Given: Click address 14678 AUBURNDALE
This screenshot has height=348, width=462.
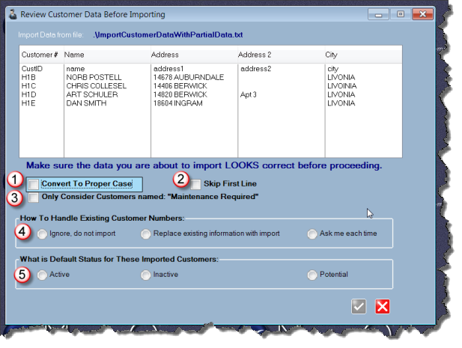Looking at the screenshot, I should (189, 77).
